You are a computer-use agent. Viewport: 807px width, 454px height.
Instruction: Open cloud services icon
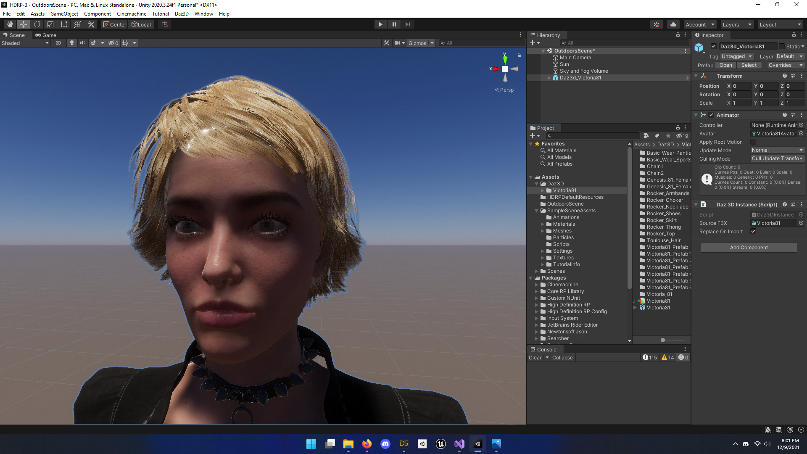tap(673, 24)
